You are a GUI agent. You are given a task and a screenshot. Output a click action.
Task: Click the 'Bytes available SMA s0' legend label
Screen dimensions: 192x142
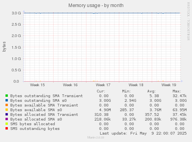click(36, 110)
